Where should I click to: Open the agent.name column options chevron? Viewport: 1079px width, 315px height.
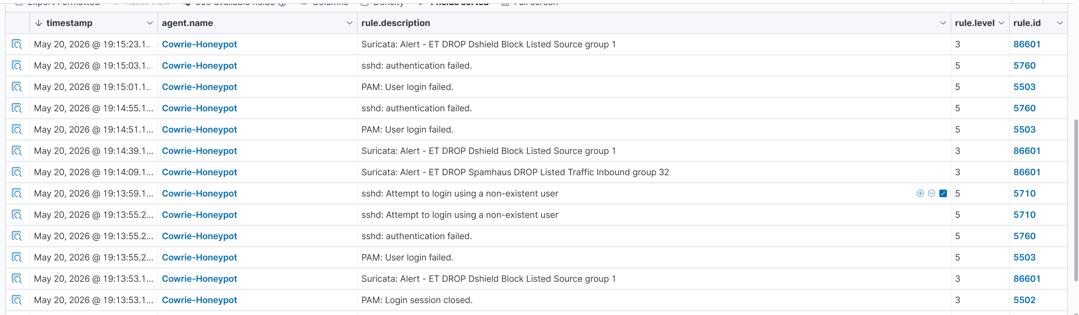point(349,23)
